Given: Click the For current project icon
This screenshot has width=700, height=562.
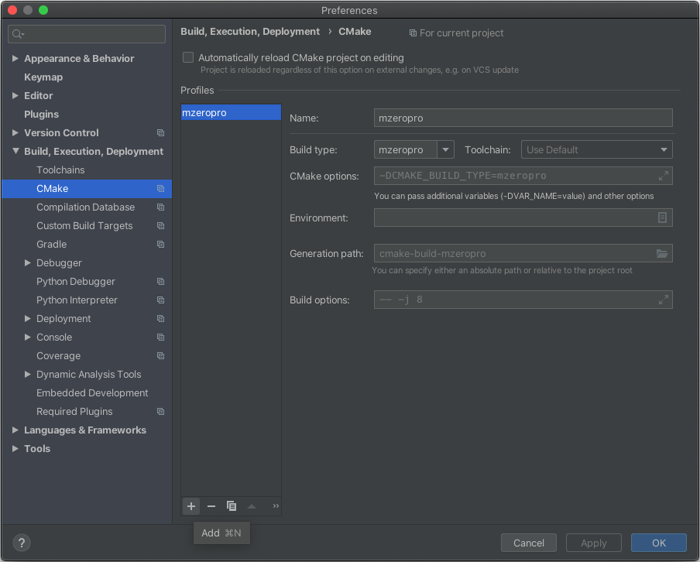Looking at the screenshot, I should [413, 33].
